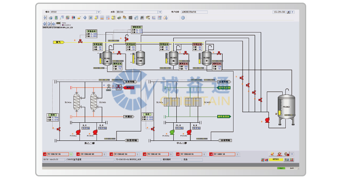Toggle the red valve beside tank V1341
The height and width of the screenshot is (179, 341).
click(119, 54)
